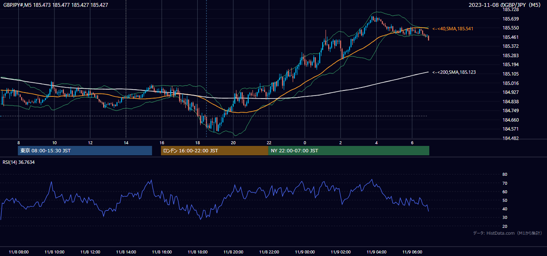Click the bottom time label 11/8 22:00
This screenshot has height=256, width=547.
tap(269, 252)
